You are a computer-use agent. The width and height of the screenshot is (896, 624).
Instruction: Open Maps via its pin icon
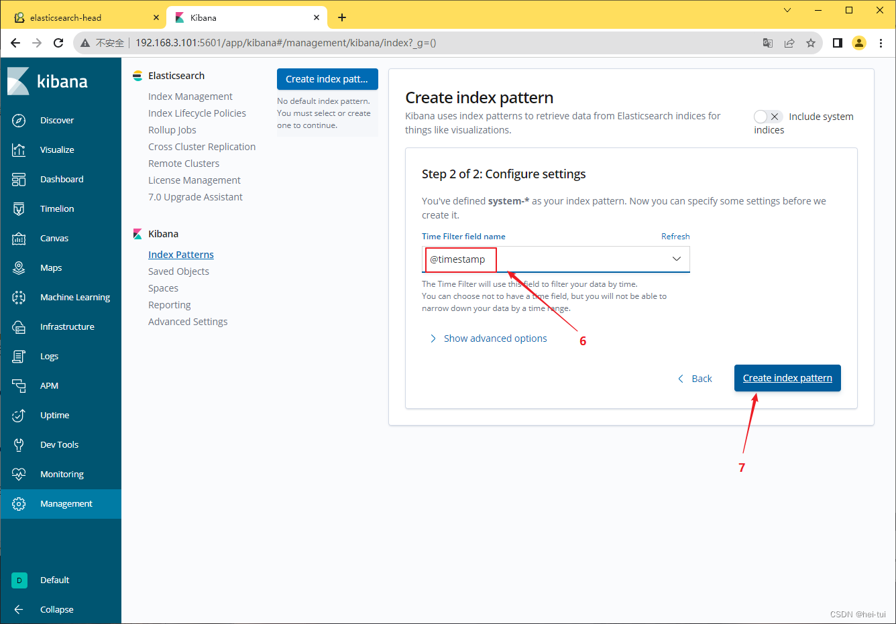click(19, 268)
